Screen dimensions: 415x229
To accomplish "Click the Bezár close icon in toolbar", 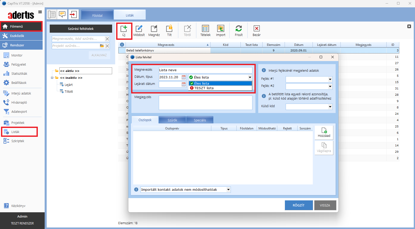I will (256, 31).
